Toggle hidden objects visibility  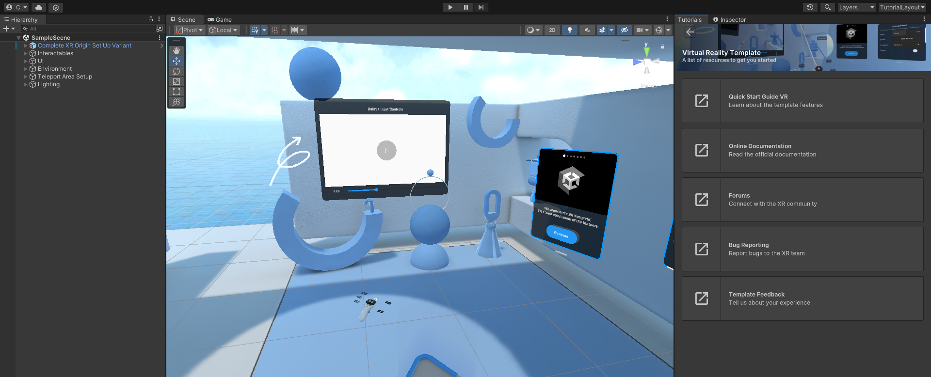[625, 30]
